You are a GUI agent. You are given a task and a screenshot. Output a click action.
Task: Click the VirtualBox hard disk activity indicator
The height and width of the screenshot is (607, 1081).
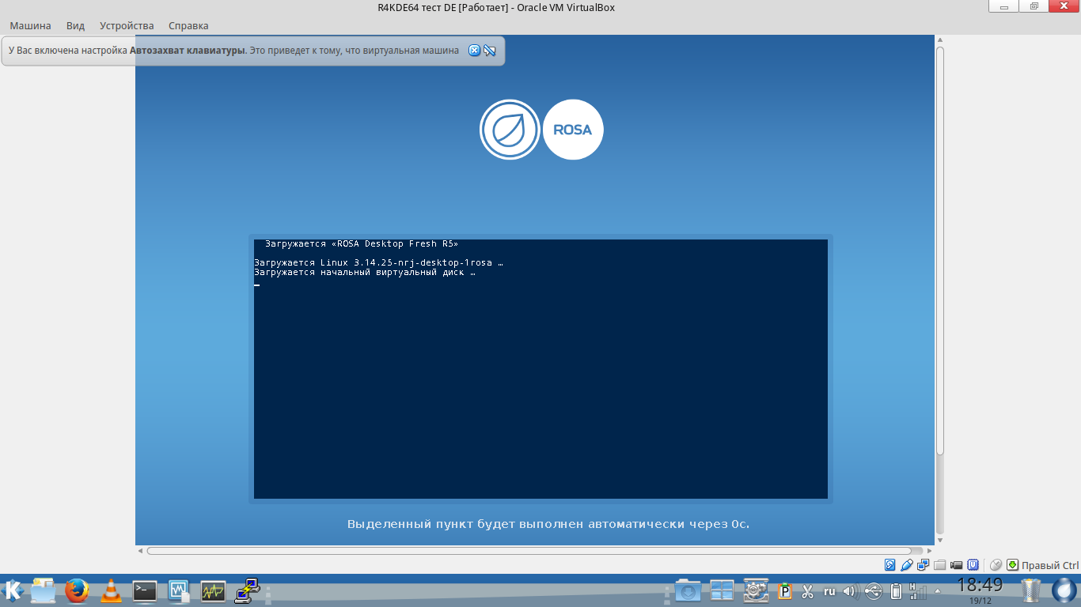tap(890, 565)
